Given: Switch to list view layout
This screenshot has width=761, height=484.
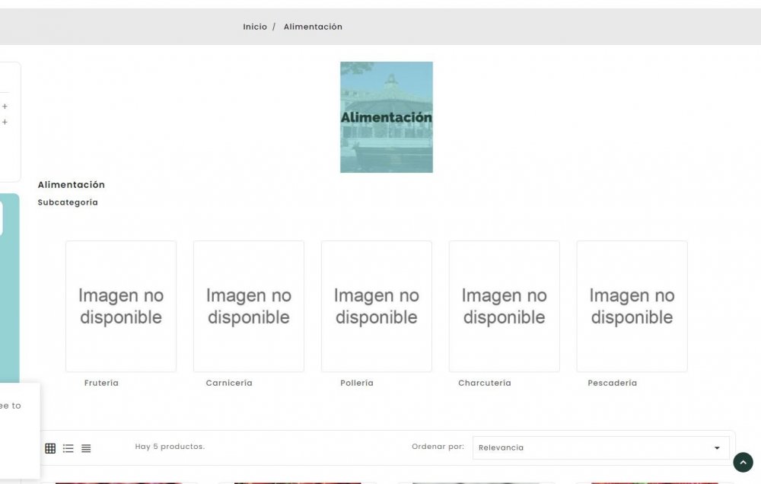Looking at the screenshot, I should 68,448.
